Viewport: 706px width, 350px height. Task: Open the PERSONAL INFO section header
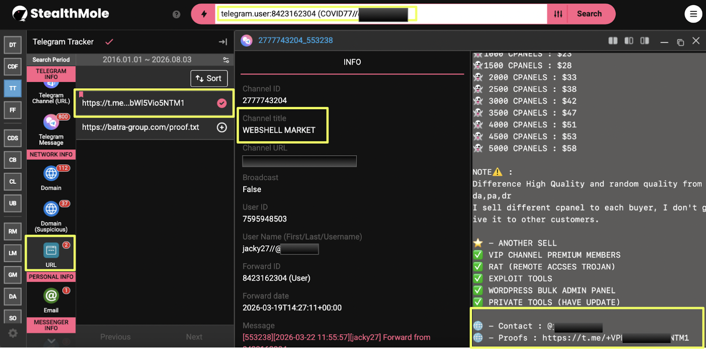click(51, 277)
